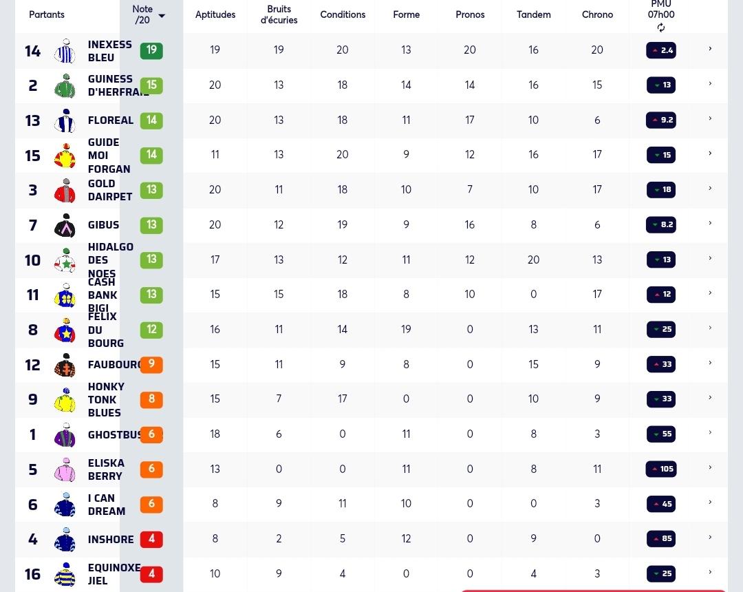Click Gold Dairpet's red jockey silk icon
743x592 pixels.
[x=65, y=191]
